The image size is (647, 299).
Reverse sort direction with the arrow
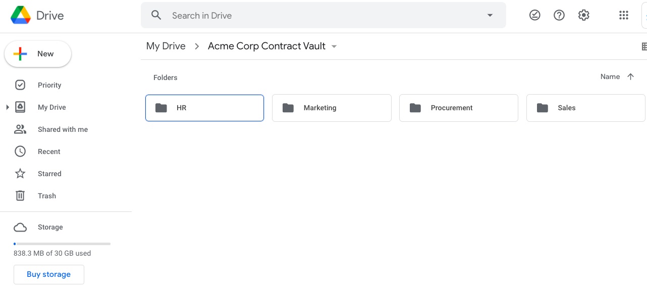click(630, 77)
